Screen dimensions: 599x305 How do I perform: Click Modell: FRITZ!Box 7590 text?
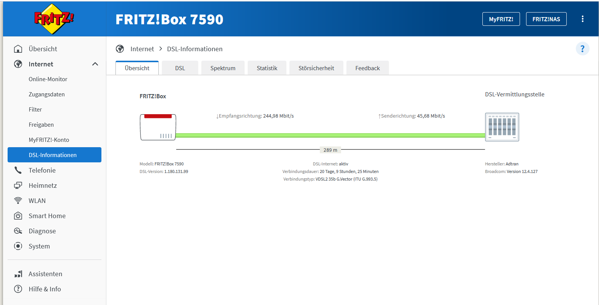point(161,164)
